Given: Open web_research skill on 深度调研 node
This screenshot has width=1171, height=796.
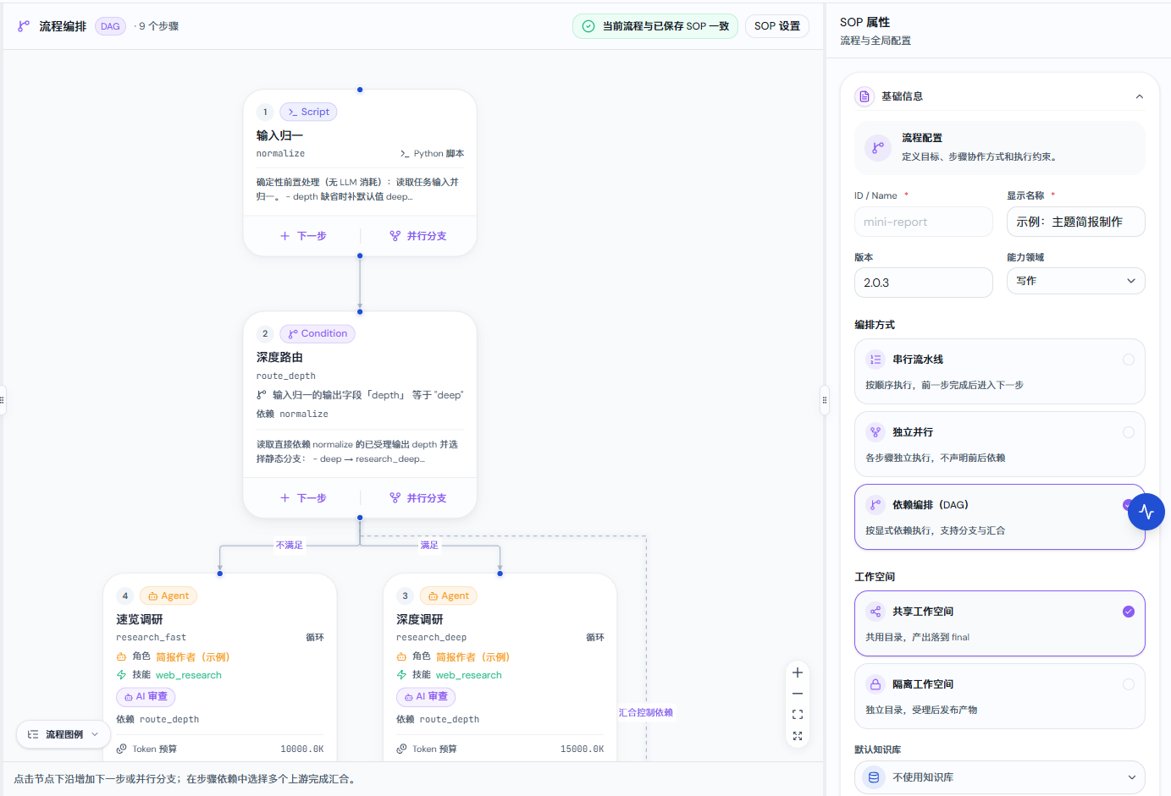Looking at the screenshot, I should (x=469, y=675).
